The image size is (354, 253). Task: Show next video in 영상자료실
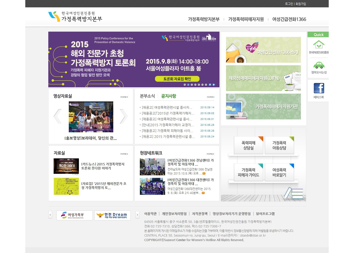(x=123, y=116)
